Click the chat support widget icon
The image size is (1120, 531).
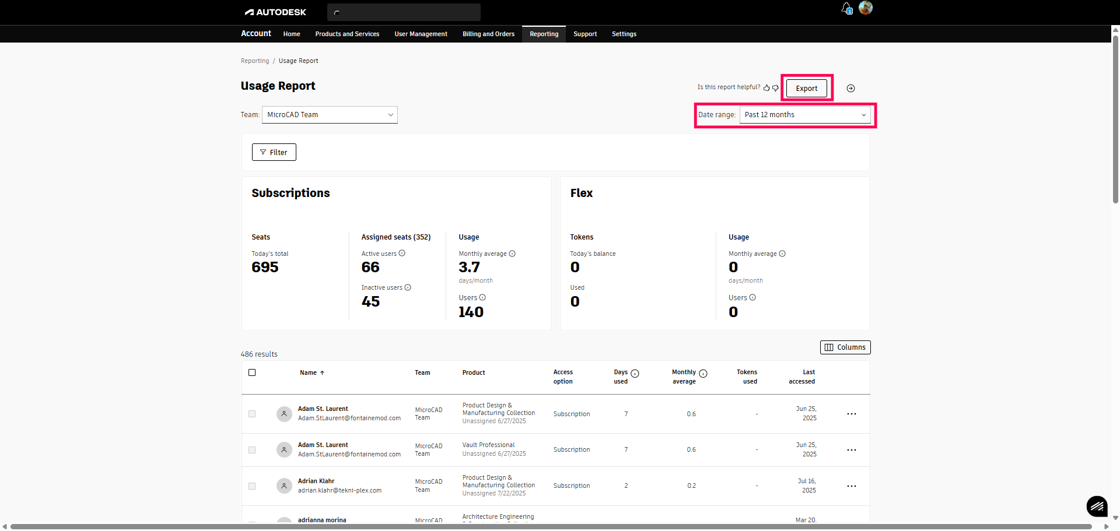click(1097, 506)
